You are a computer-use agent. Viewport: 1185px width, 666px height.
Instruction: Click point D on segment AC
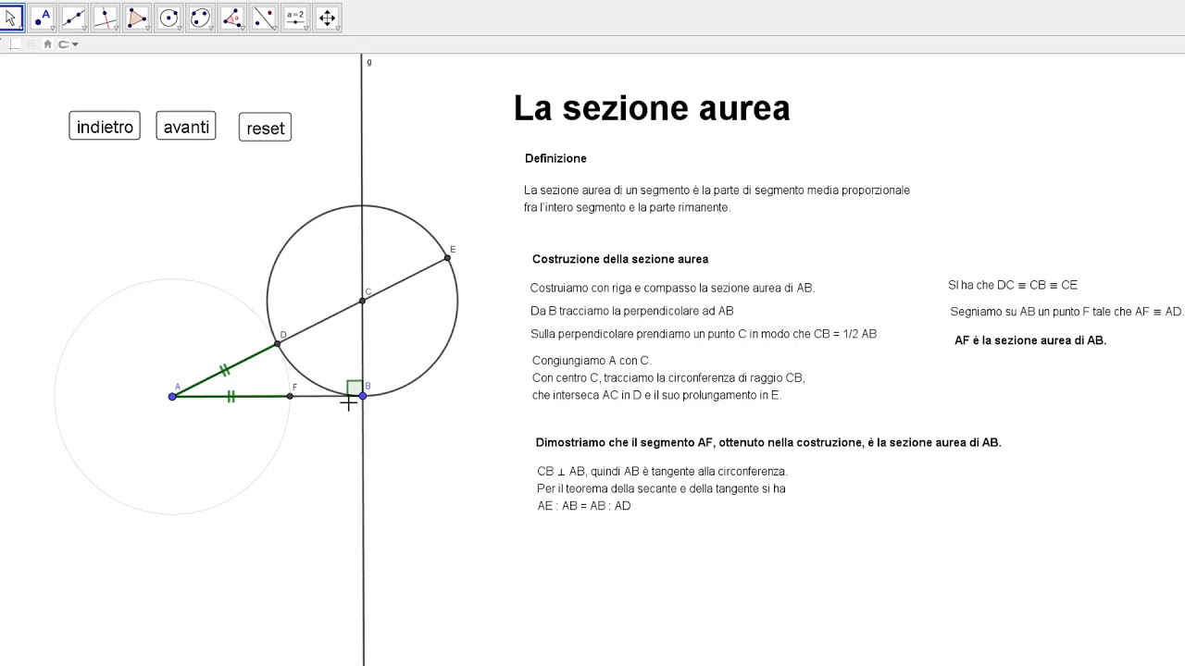tap(278, 344)
